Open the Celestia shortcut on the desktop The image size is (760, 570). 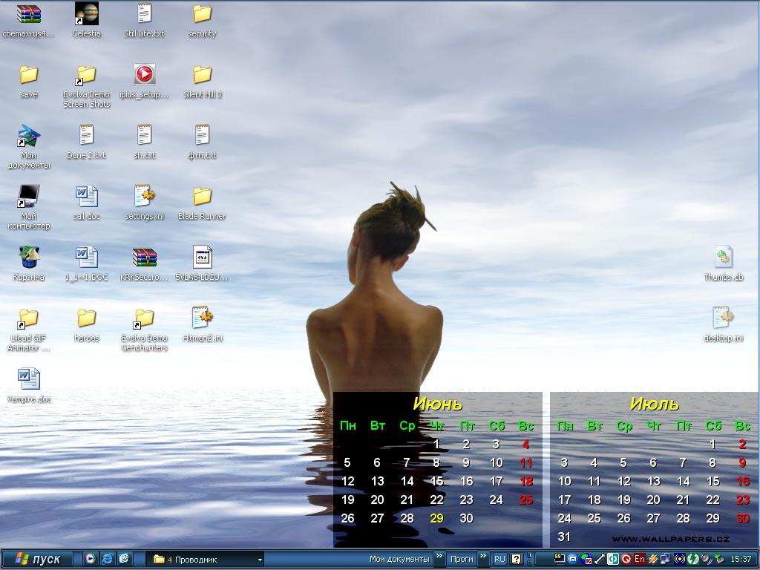pyautogui.click(x=87, y=14)
